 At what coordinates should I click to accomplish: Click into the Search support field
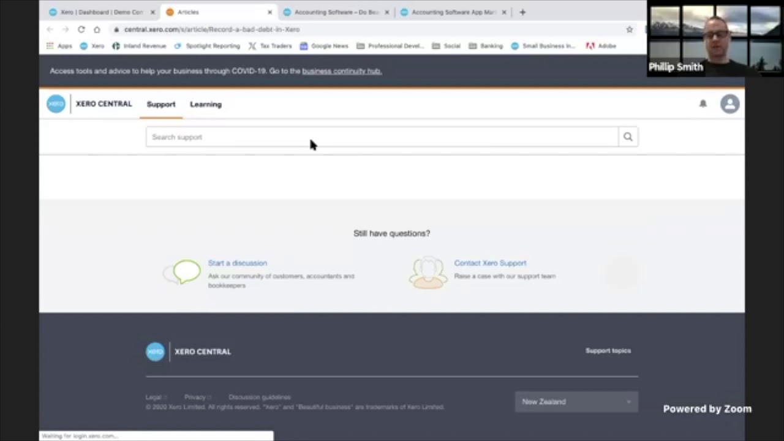click(382, 137)
